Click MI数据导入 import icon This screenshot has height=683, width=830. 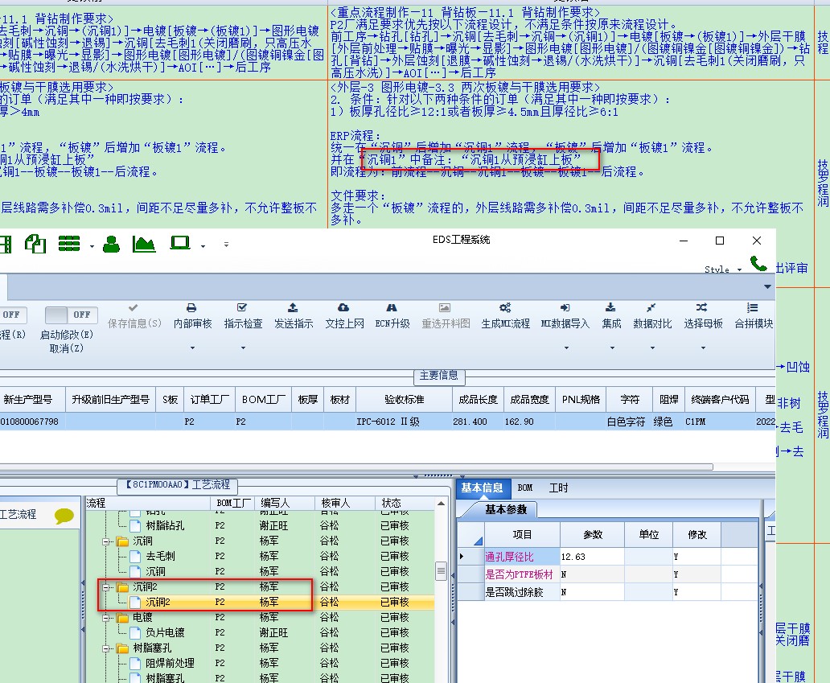point(565,307)
